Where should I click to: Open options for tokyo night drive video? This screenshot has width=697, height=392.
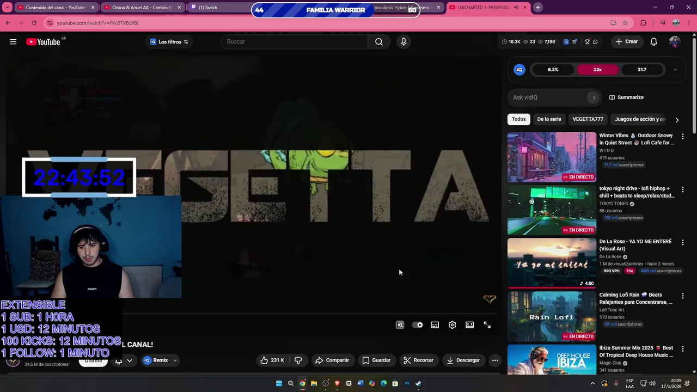coord(683,189)
